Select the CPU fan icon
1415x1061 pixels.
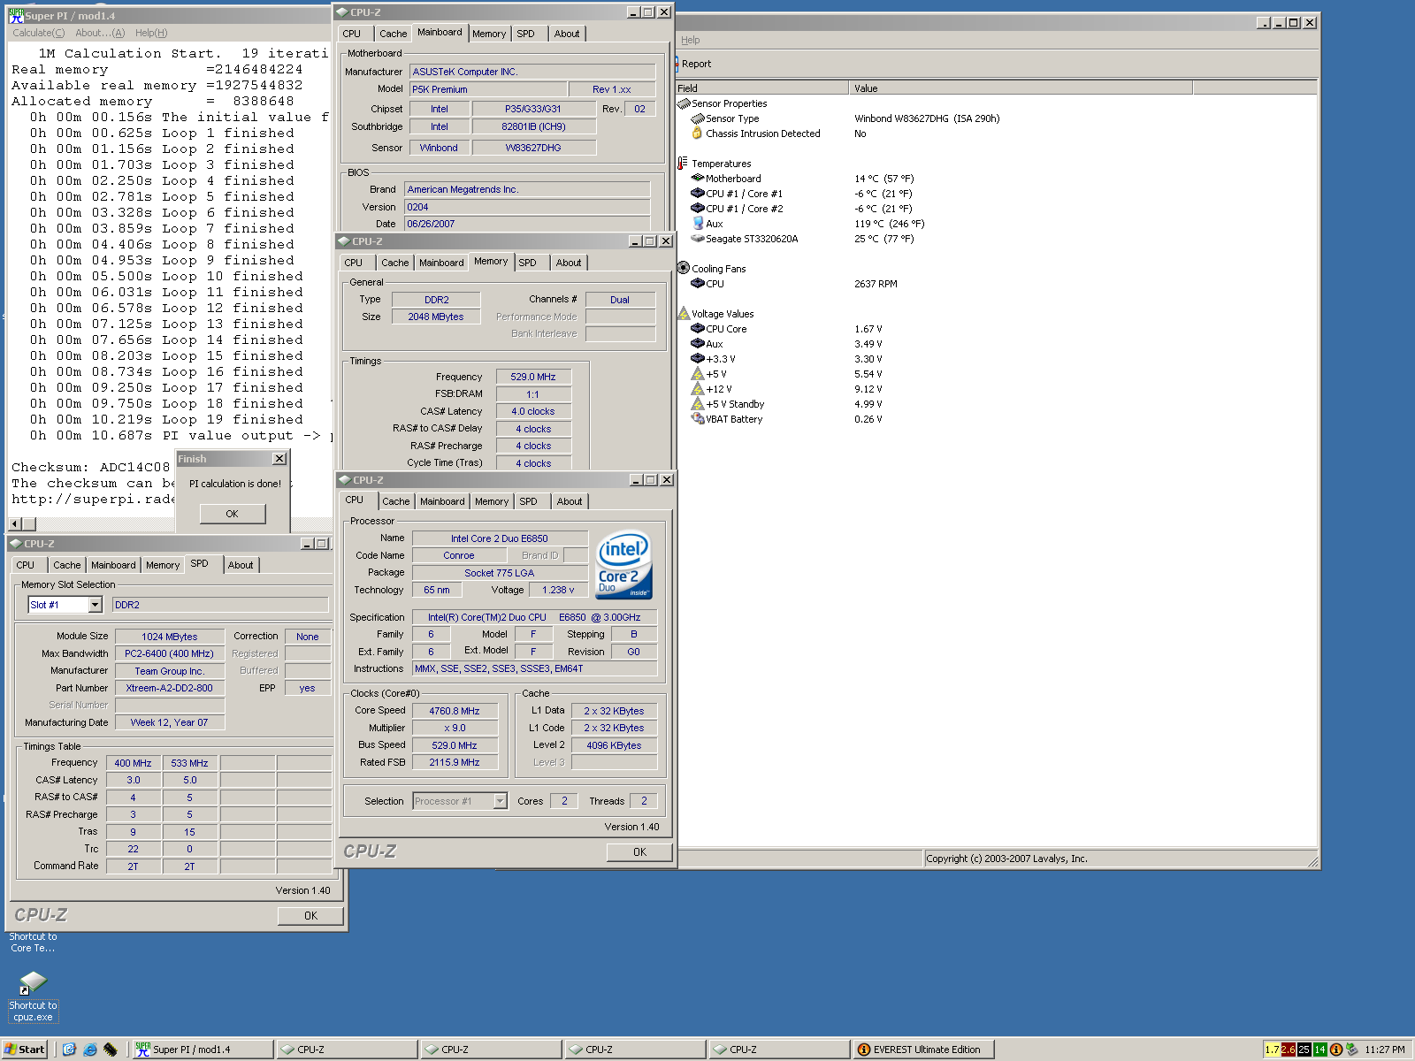tap(697, 284)
